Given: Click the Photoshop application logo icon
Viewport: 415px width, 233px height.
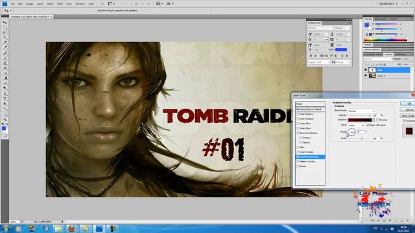Looking at the screenshot, I should 5,4.
